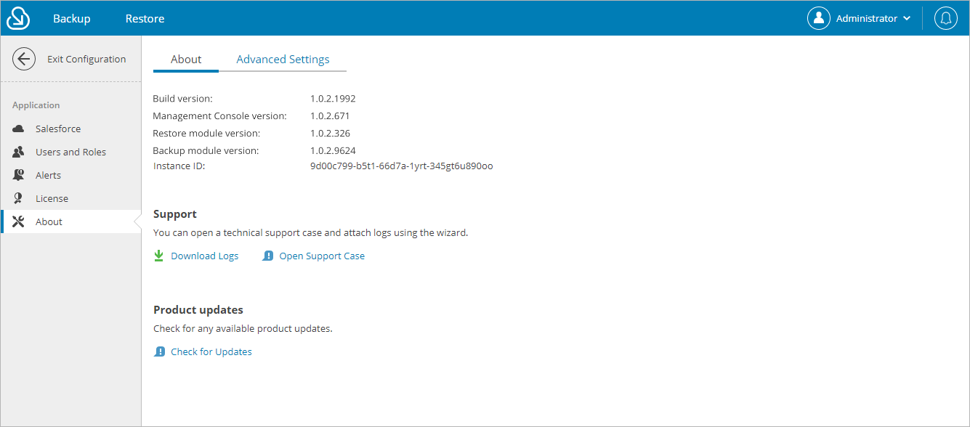
Task: Click the Instance ID value string
Action: [x=402, y=166]
